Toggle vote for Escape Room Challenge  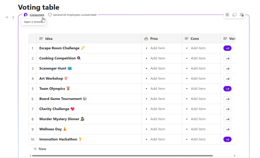click(x=227, y=48)
